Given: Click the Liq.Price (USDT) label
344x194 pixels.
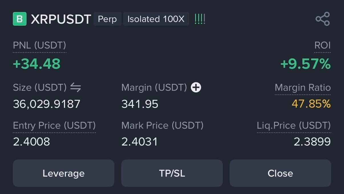Looking at the screenshot, I should pyautogui.click(x=294, y=126).
